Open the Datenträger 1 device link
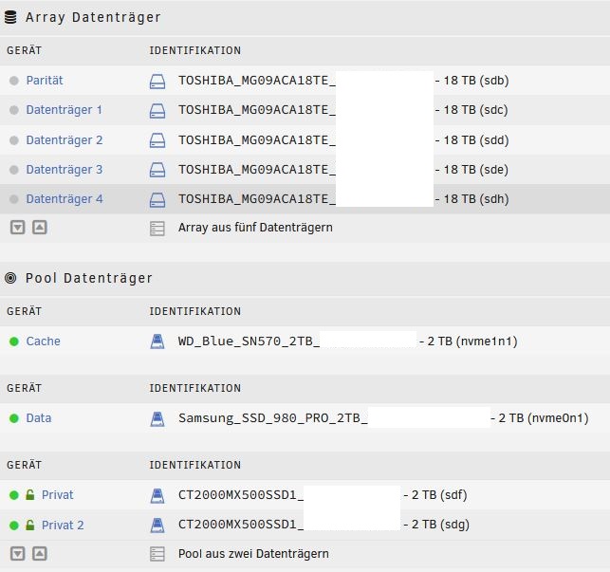Viewport: 610px width, 572px height. (65, 110)
